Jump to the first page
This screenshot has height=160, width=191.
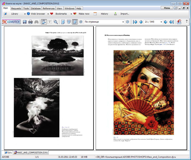point(135,22)
